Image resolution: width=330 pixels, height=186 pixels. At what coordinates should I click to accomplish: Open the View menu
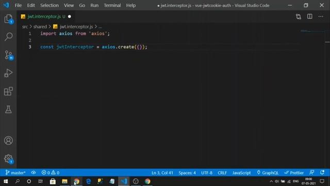pyautogui.click(x=69, y=5)
